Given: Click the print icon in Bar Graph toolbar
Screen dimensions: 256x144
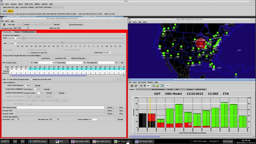Looking at the screenshot, I should [x=136, y=86].
